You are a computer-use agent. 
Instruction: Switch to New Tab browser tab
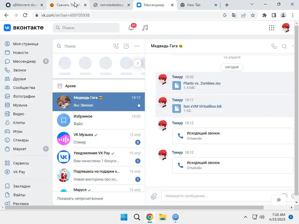(198, 5)
